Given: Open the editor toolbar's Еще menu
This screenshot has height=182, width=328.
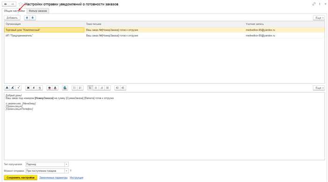Looking at the screenshot, I should tap(319, 88).
